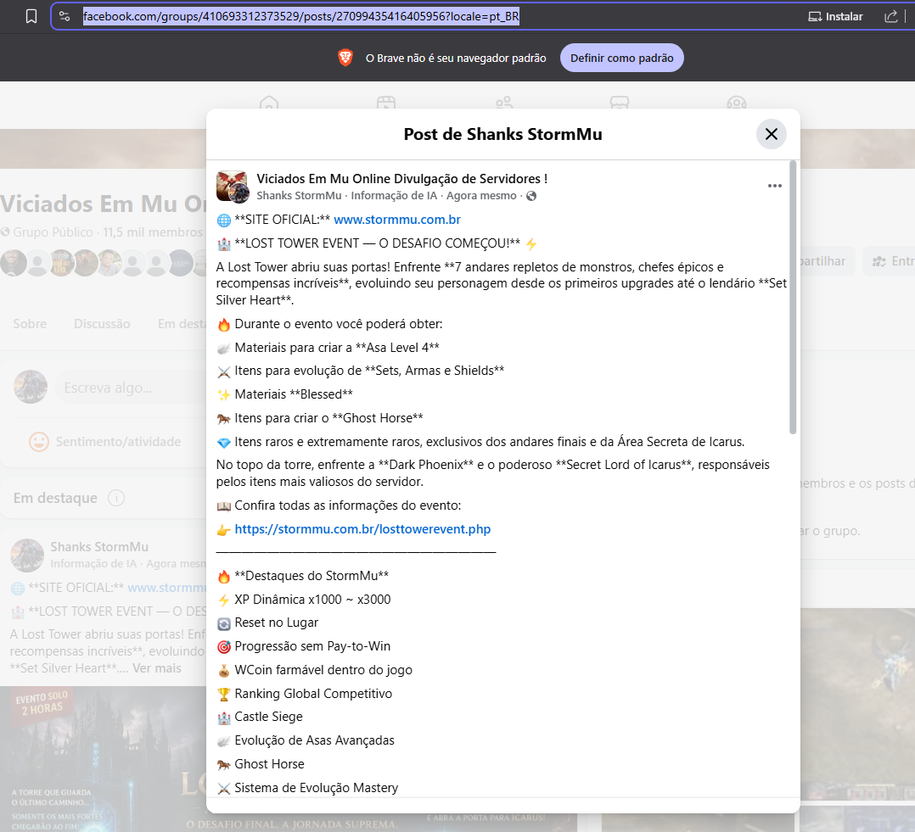Click the XP Dinâmica x1000 ~ x3000 text
Screen dimensions: 915x832
pyautogui.click(x=312, y=600)
